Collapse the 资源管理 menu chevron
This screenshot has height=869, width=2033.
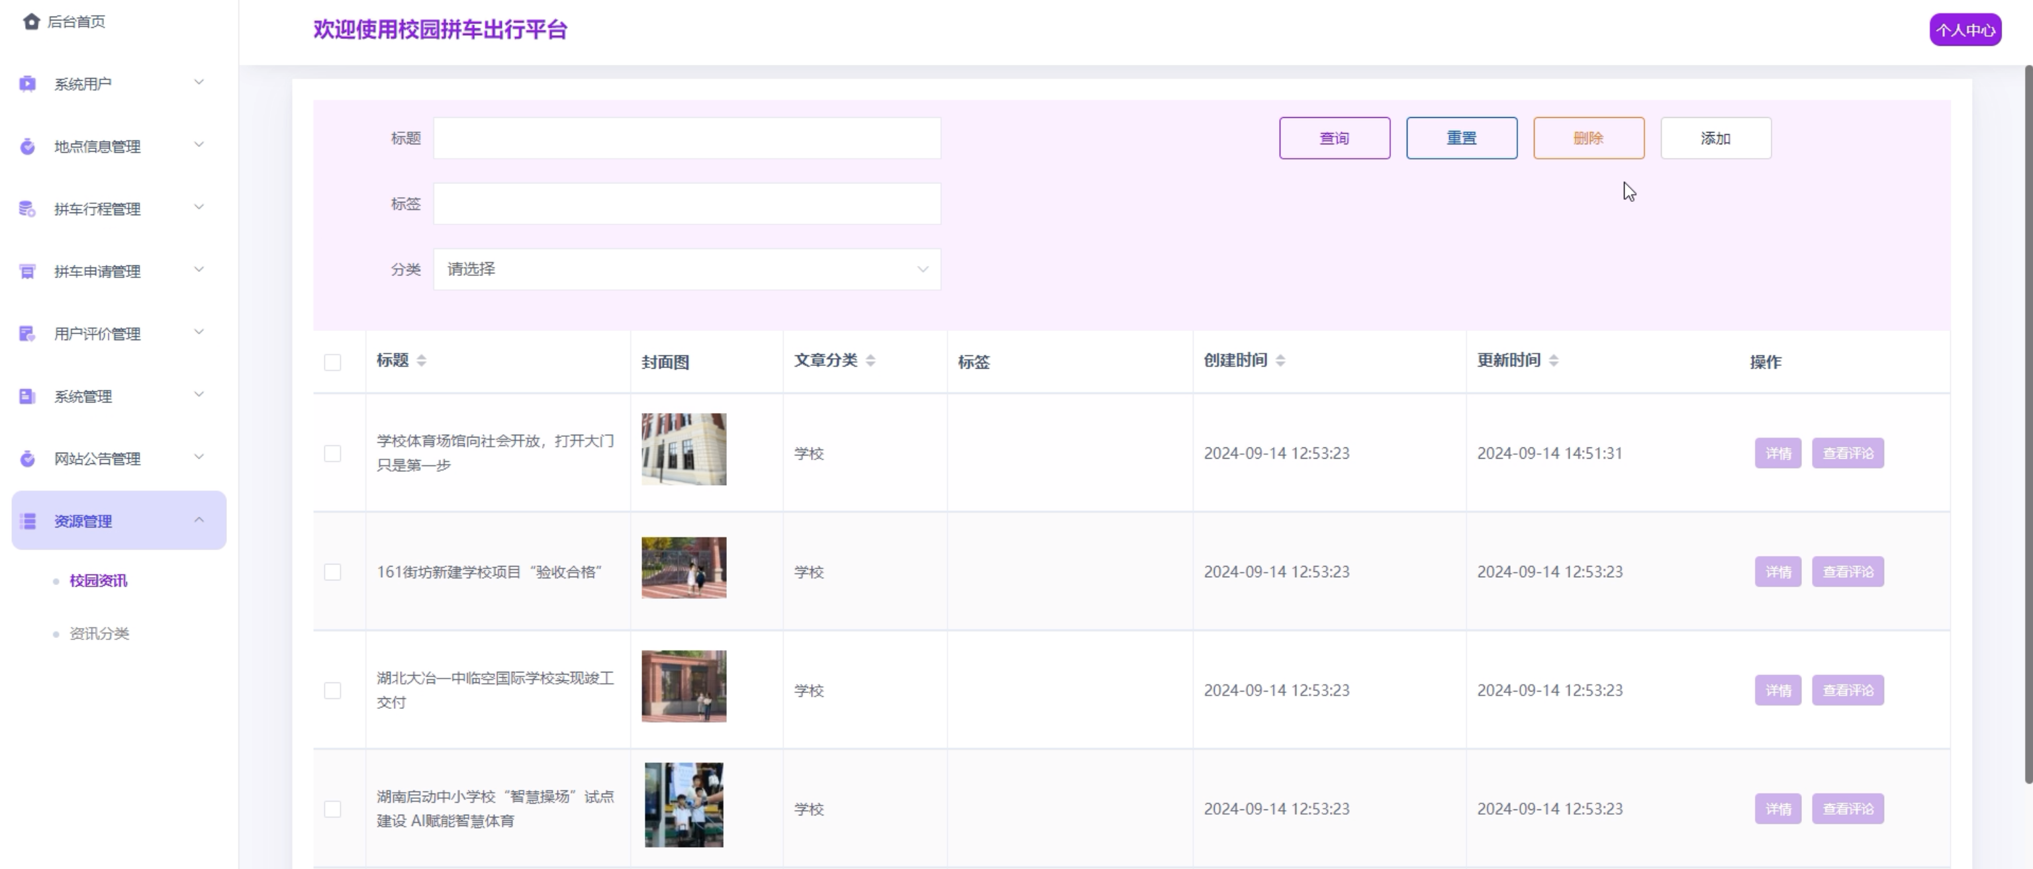199,520
